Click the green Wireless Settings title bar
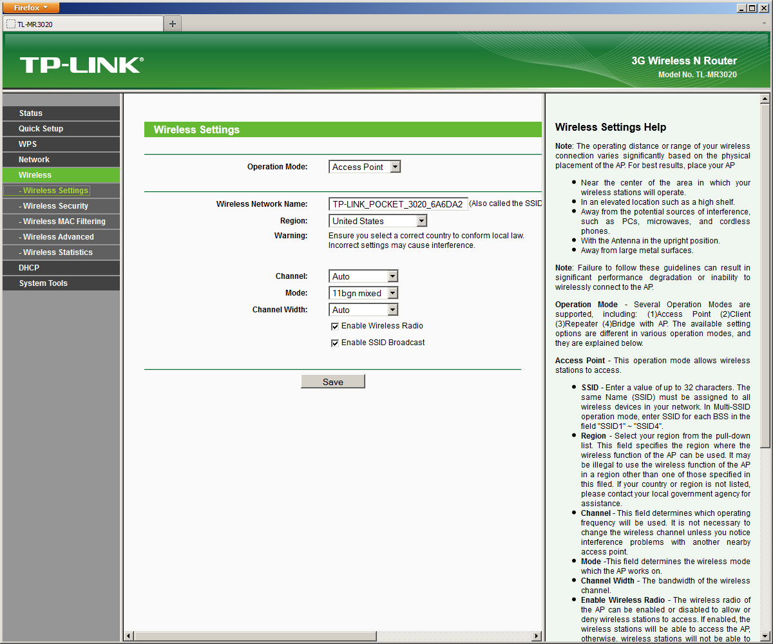773x644 pixels. 343,129
